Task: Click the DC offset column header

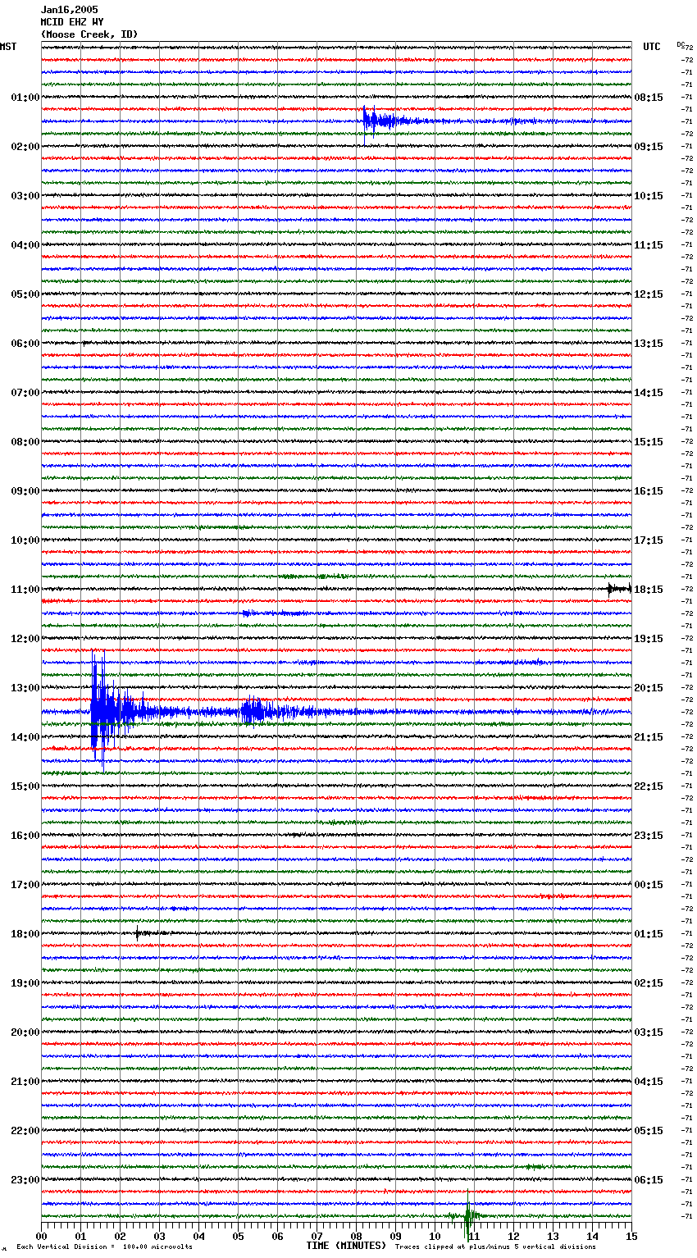Action: click(x=680, y=44)
